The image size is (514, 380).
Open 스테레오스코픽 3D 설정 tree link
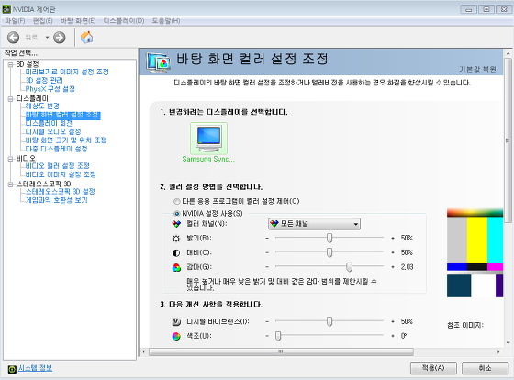click(x=61, y=192)
